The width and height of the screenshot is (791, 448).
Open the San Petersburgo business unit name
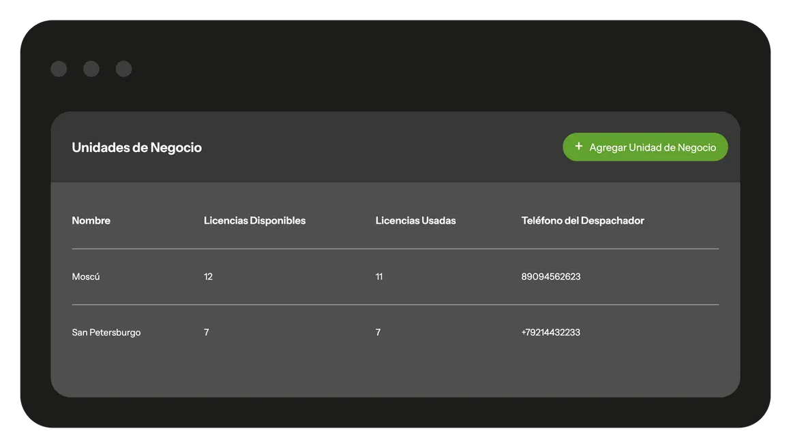coord(106,333)
